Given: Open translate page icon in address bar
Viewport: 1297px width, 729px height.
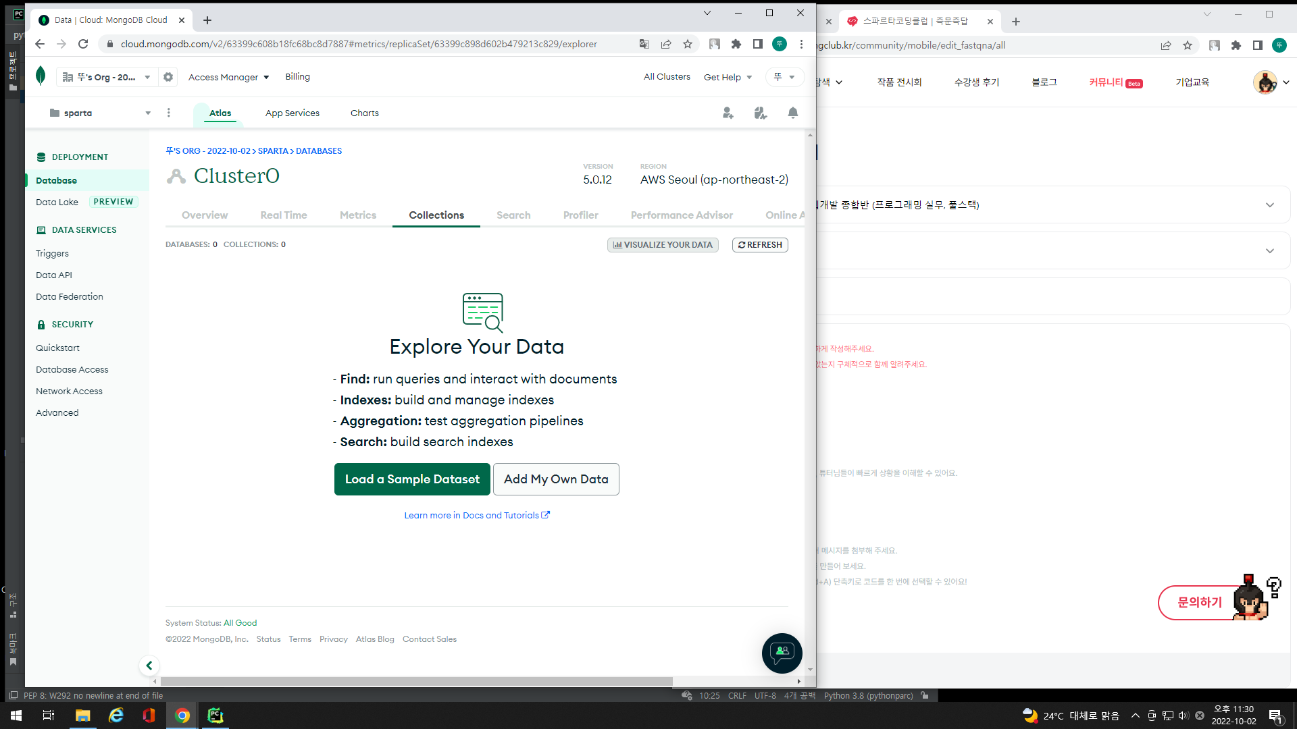Looking at the screenshot, I should click(x=644, y=44).
